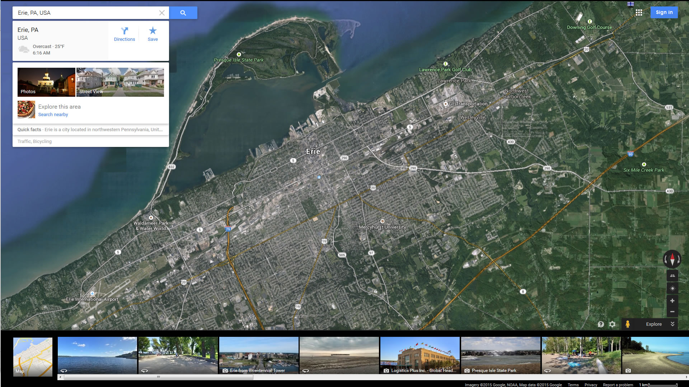
Task: Pick up the Street View pegman
Action: (628, 324)
